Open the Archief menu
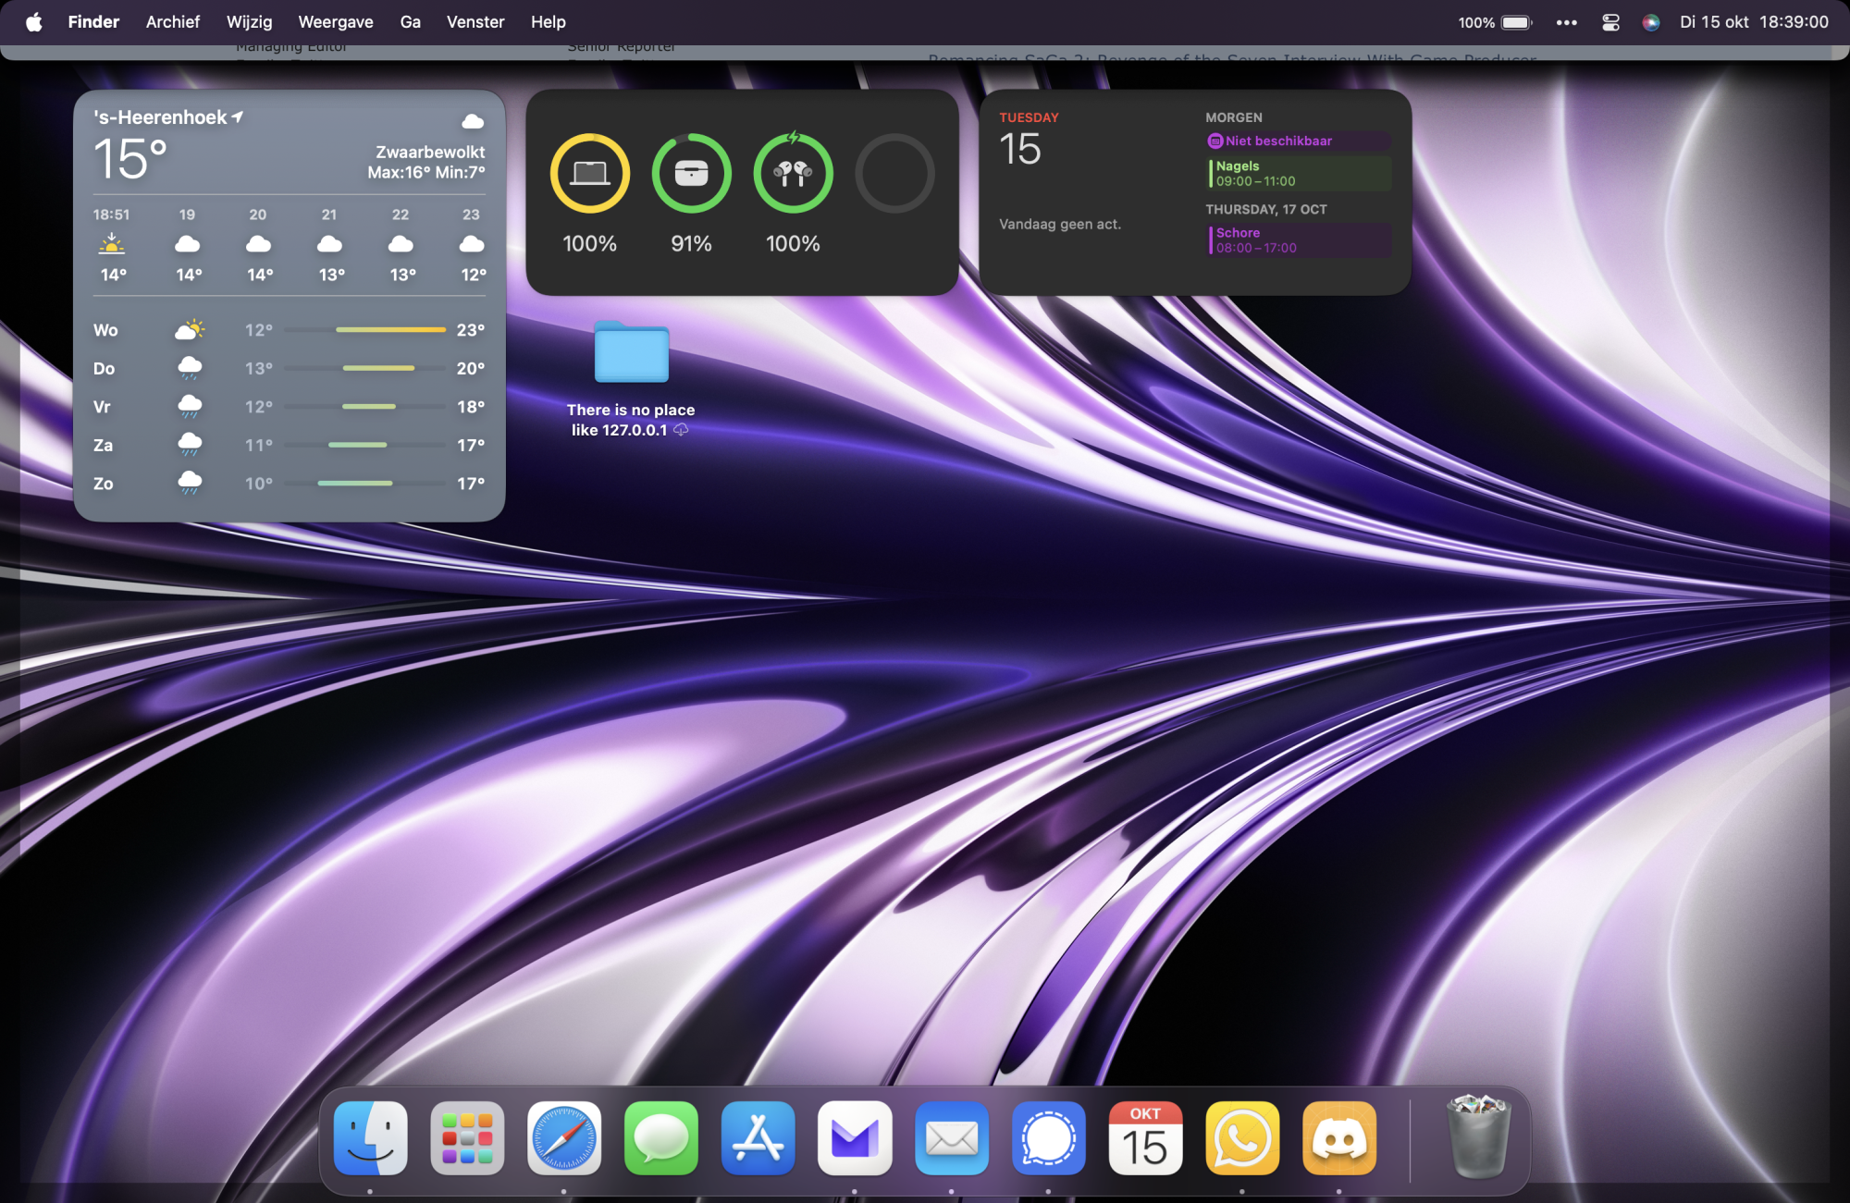Screen dimensions: 1850x1203 [x=172, y=22]
